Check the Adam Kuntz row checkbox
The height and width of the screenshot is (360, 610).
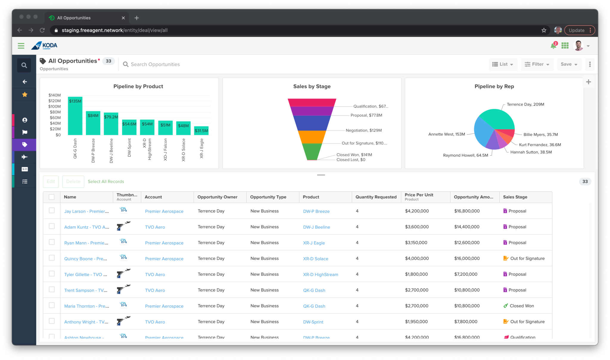(52, 226)
